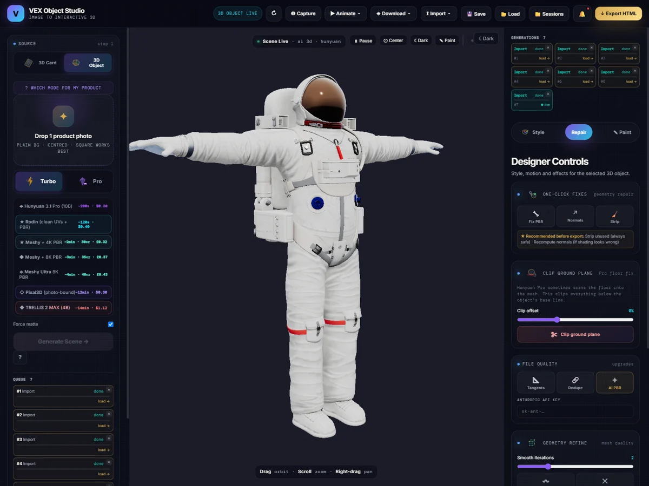Switch to the Style tab

(x=534, y=132)
